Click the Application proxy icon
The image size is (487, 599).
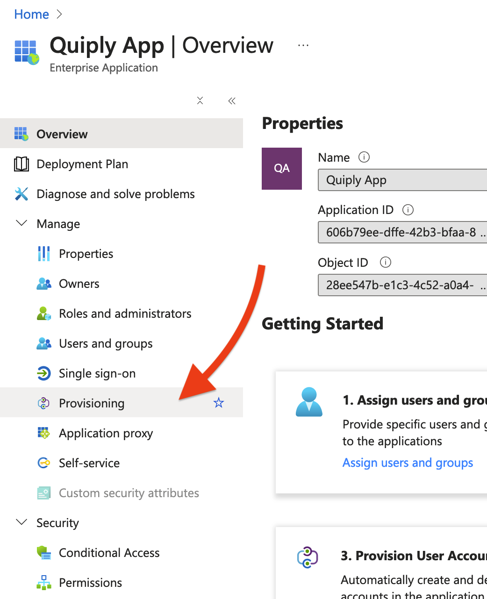pos(44,433)
